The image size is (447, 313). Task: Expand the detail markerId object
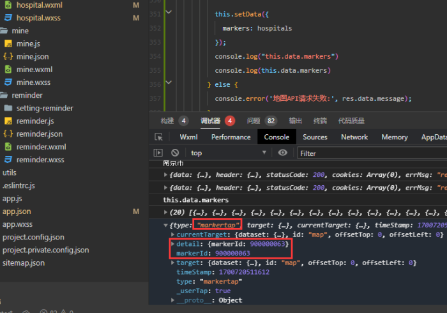173,244
